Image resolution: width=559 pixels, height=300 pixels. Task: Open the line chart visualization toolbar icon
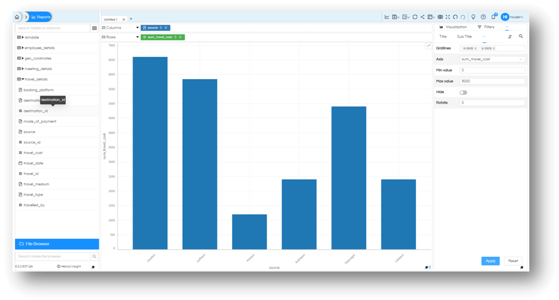coord(387,16)
